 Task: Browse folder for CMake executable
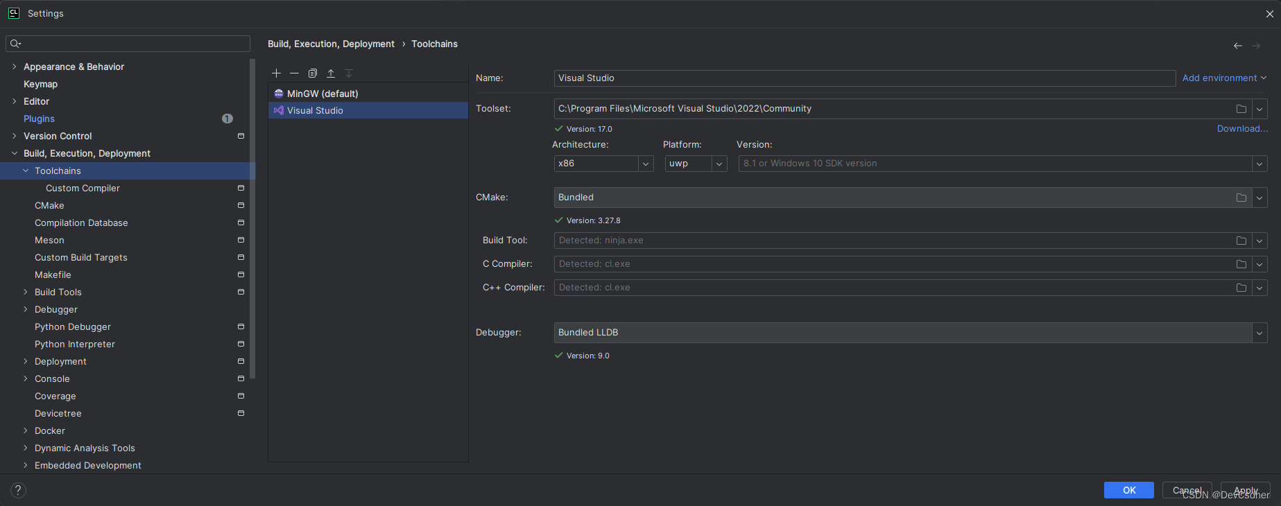(x=1241, y=198)
